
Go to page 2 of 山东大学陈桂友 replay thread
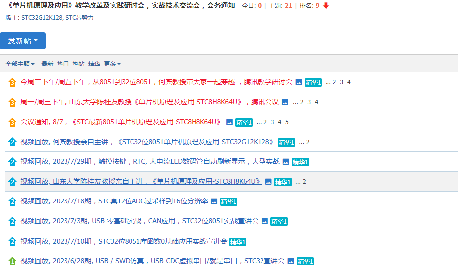click(x=304, y=182)
